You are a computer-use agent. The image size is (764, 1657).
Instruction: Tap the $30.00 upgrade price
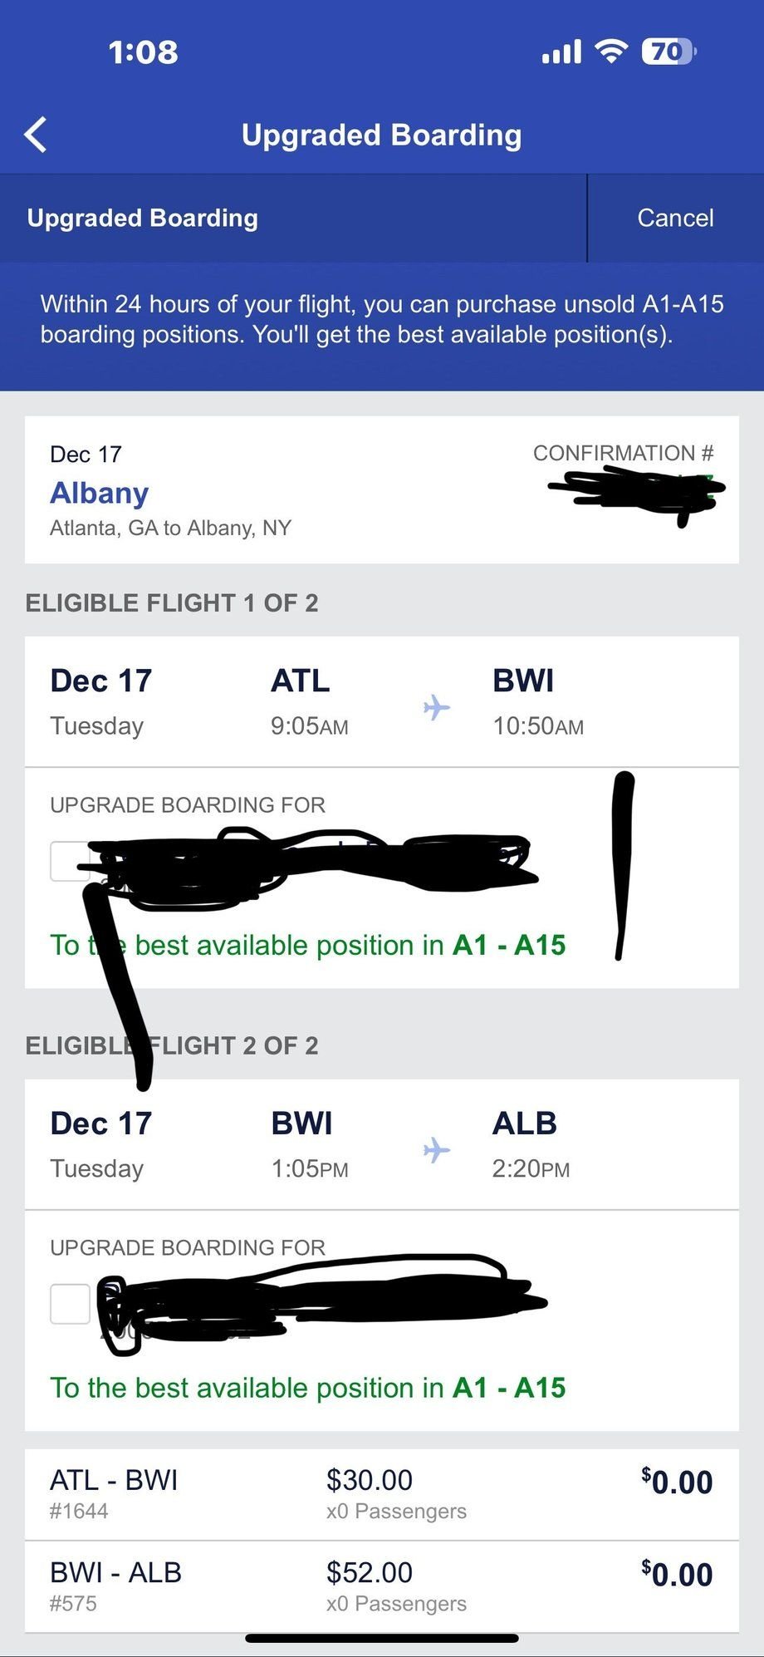click(x=370, y=1480)
